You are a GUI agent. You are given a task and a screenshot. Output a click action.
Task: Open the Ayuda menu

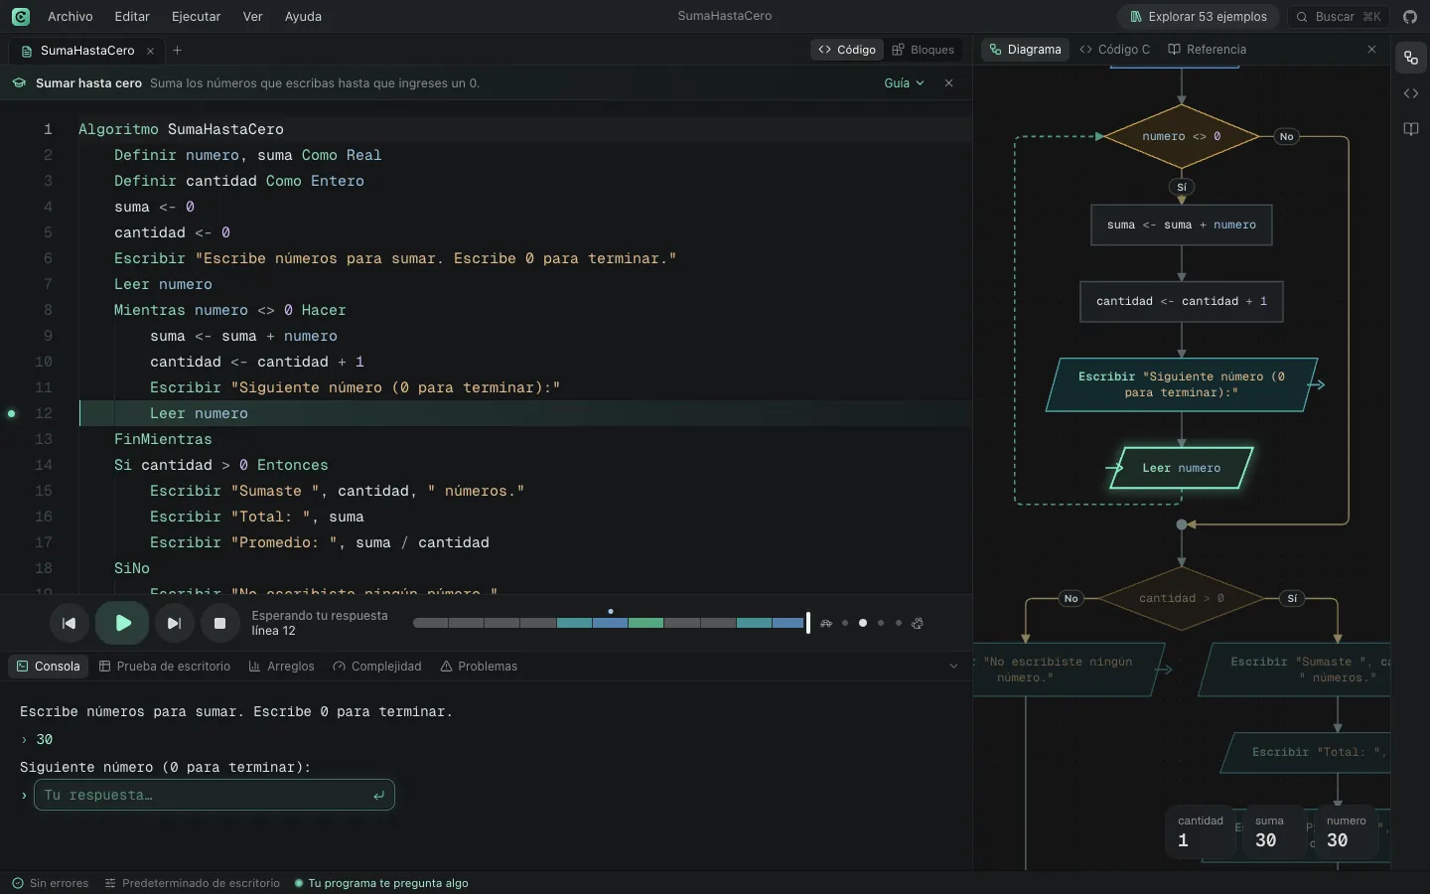click(x=303, y=17)
